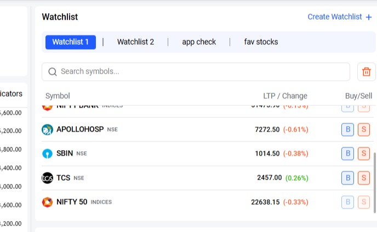Select the Watchlist 1 tab
The width and height of the screenshot is (377, 232).
coord(71,42)
